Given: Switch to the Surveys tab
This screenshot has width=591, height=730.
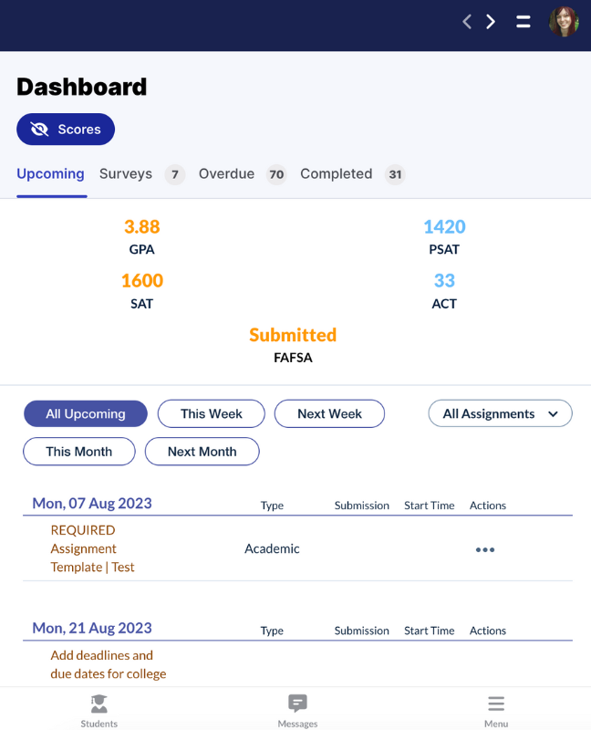Looking at the screenshot, I should pos(126,174).
